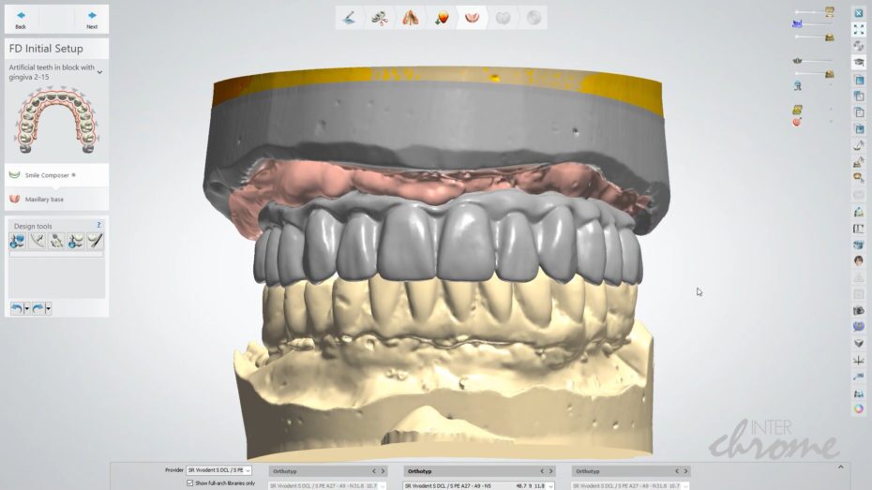Click the undo arrow button
This screenshot has height=490, width=872.
pos(16,307)
